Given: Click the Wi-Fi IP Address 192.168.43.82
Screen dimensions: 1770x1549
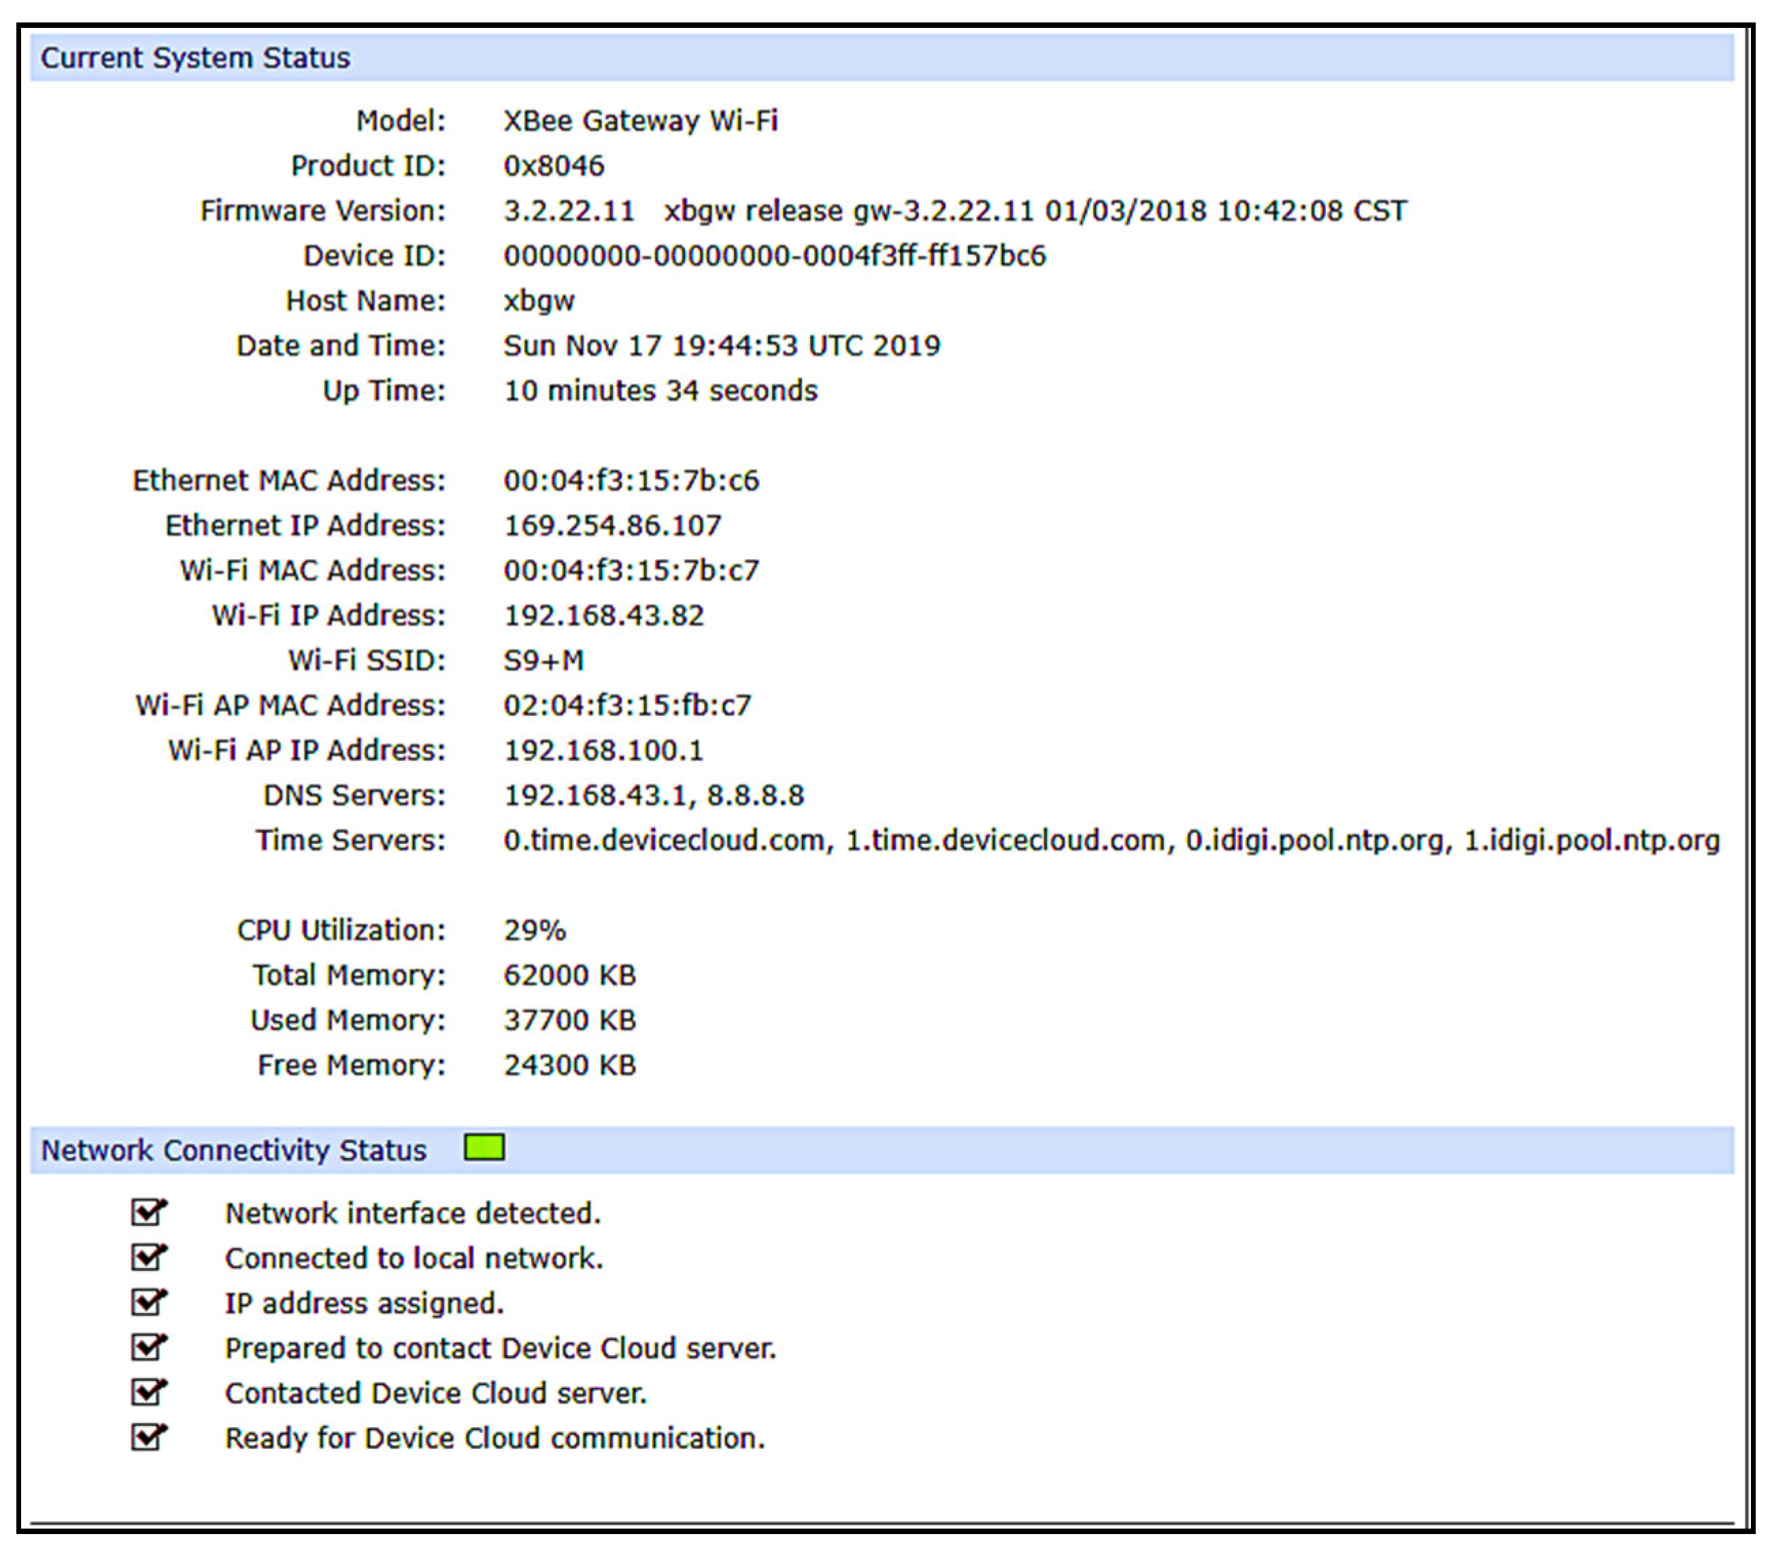Looking at the screenshot, I should pyautogui.click(x=603, y=615).
